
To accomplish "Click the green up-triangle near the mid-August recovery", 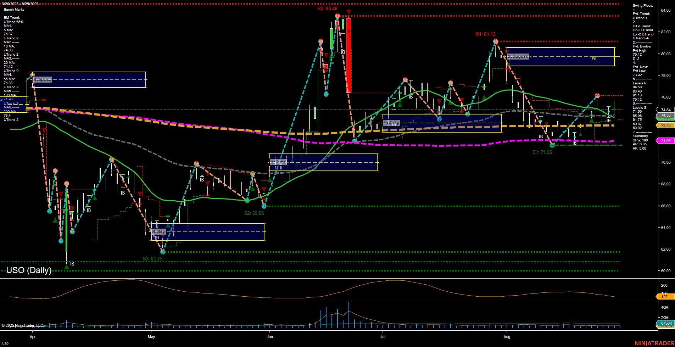I will [592, 121].
